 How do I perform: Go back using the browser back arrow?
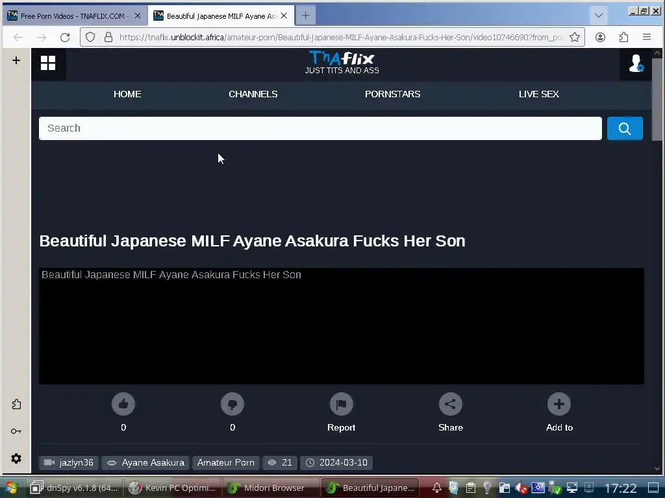pyautogui.click(x=18, y=37)
